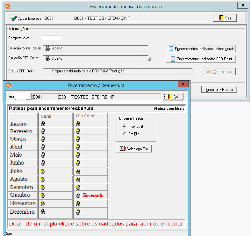
Task: Click Seleciona Fila button
Action: coord(134,149)
